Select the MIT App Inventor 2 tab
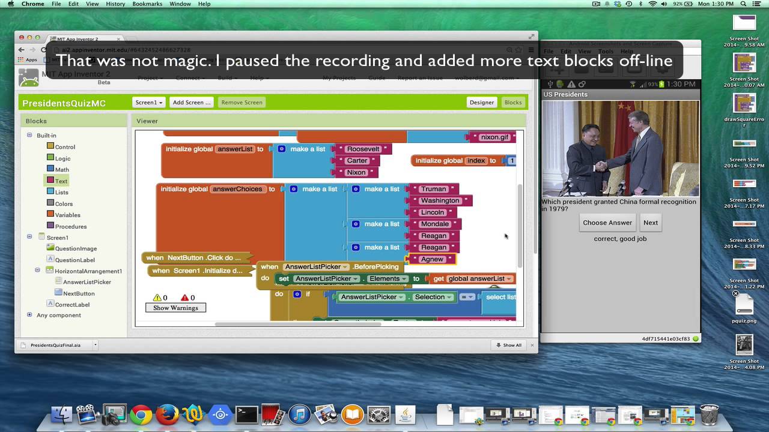This screenshot has height=432, width=769. [x=84, y=39]
